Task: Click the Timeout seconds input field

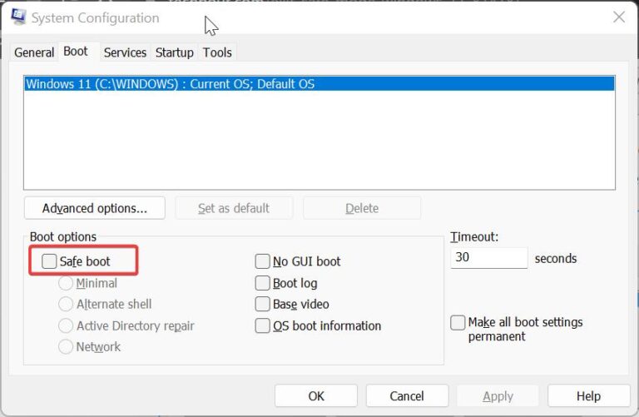Action: click(489, 258)
